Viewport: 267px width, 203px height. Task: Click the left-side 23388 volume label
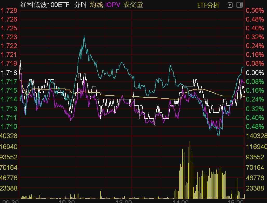click(x=9, y=188)
